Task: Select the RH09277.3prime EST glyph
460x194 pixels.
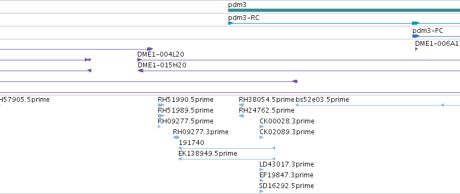Action: pyautogui.click(x=176, y=137)
